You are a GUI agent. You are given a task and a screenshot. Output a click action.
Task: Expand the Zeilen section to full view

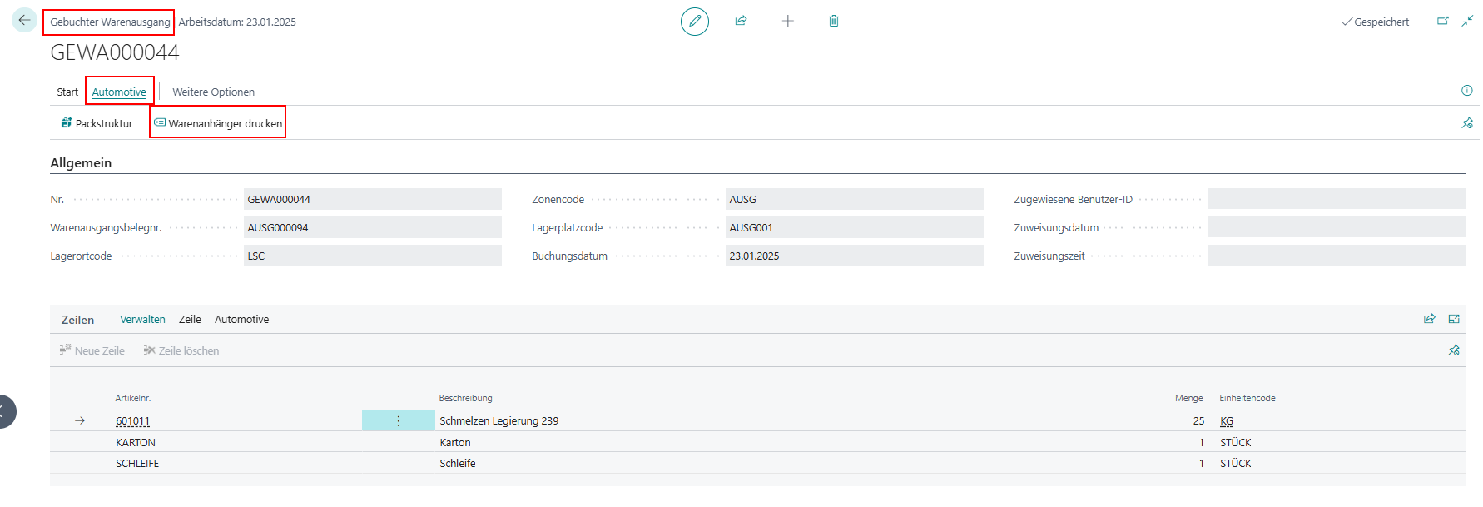(x=1454, y=319)
